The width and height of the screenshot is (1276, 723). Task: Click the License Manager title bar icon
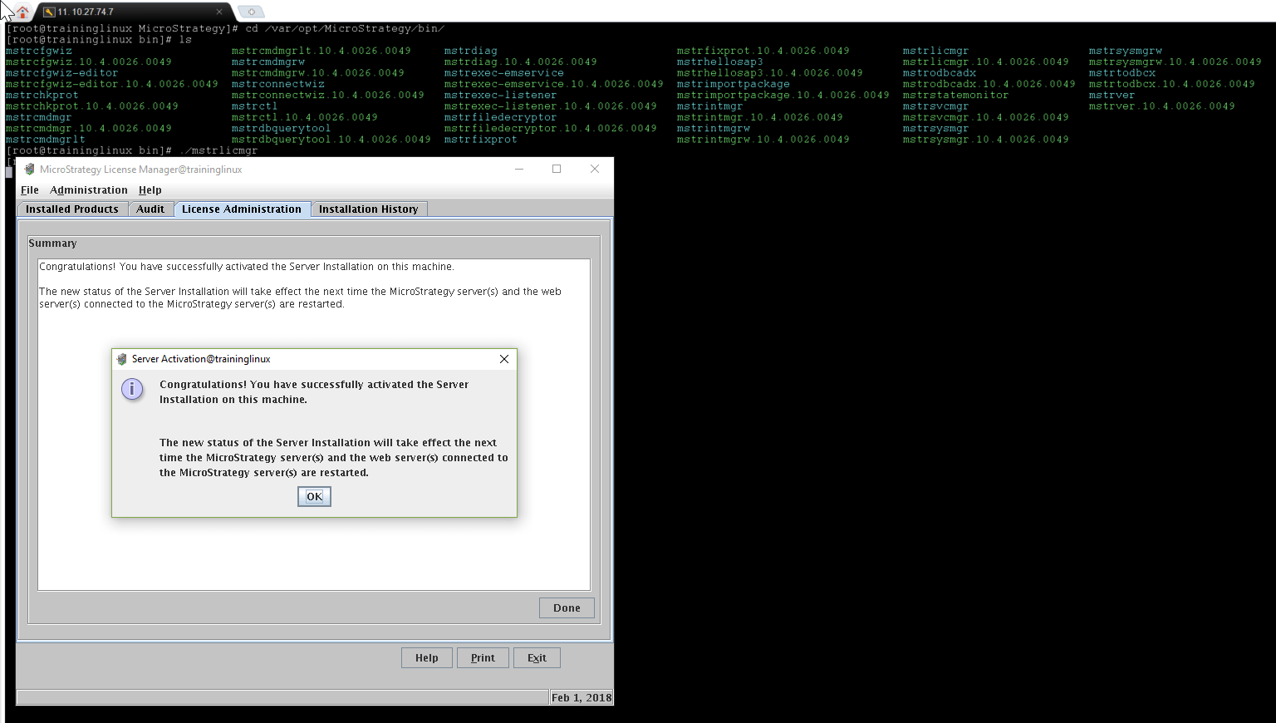pyautogui.click(x=29, y=170)
